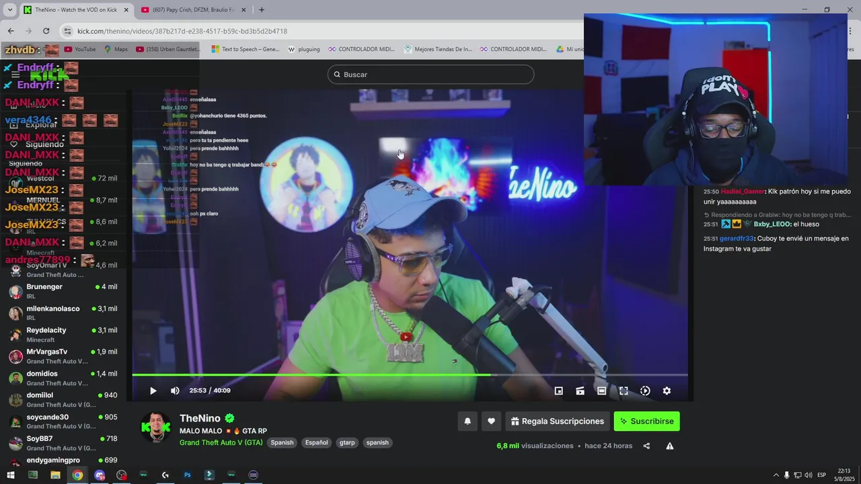Viewport: 861px width, 484px height.
Task: Select the lowercase spanish tag
Action: (377, 442)
